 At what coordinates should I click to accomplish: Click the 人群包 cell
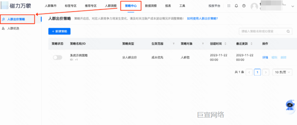185,57
